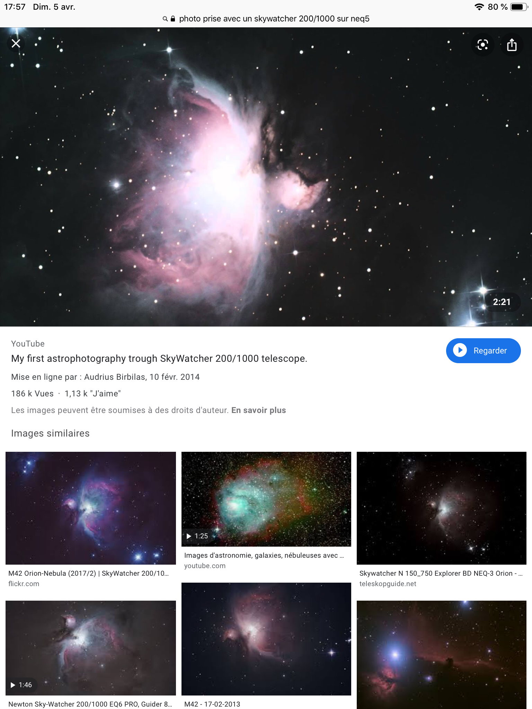Play the 1:46 Newton Sky-Watcher video
Viewport: 532px width, 709px height.
coord(91,648)
